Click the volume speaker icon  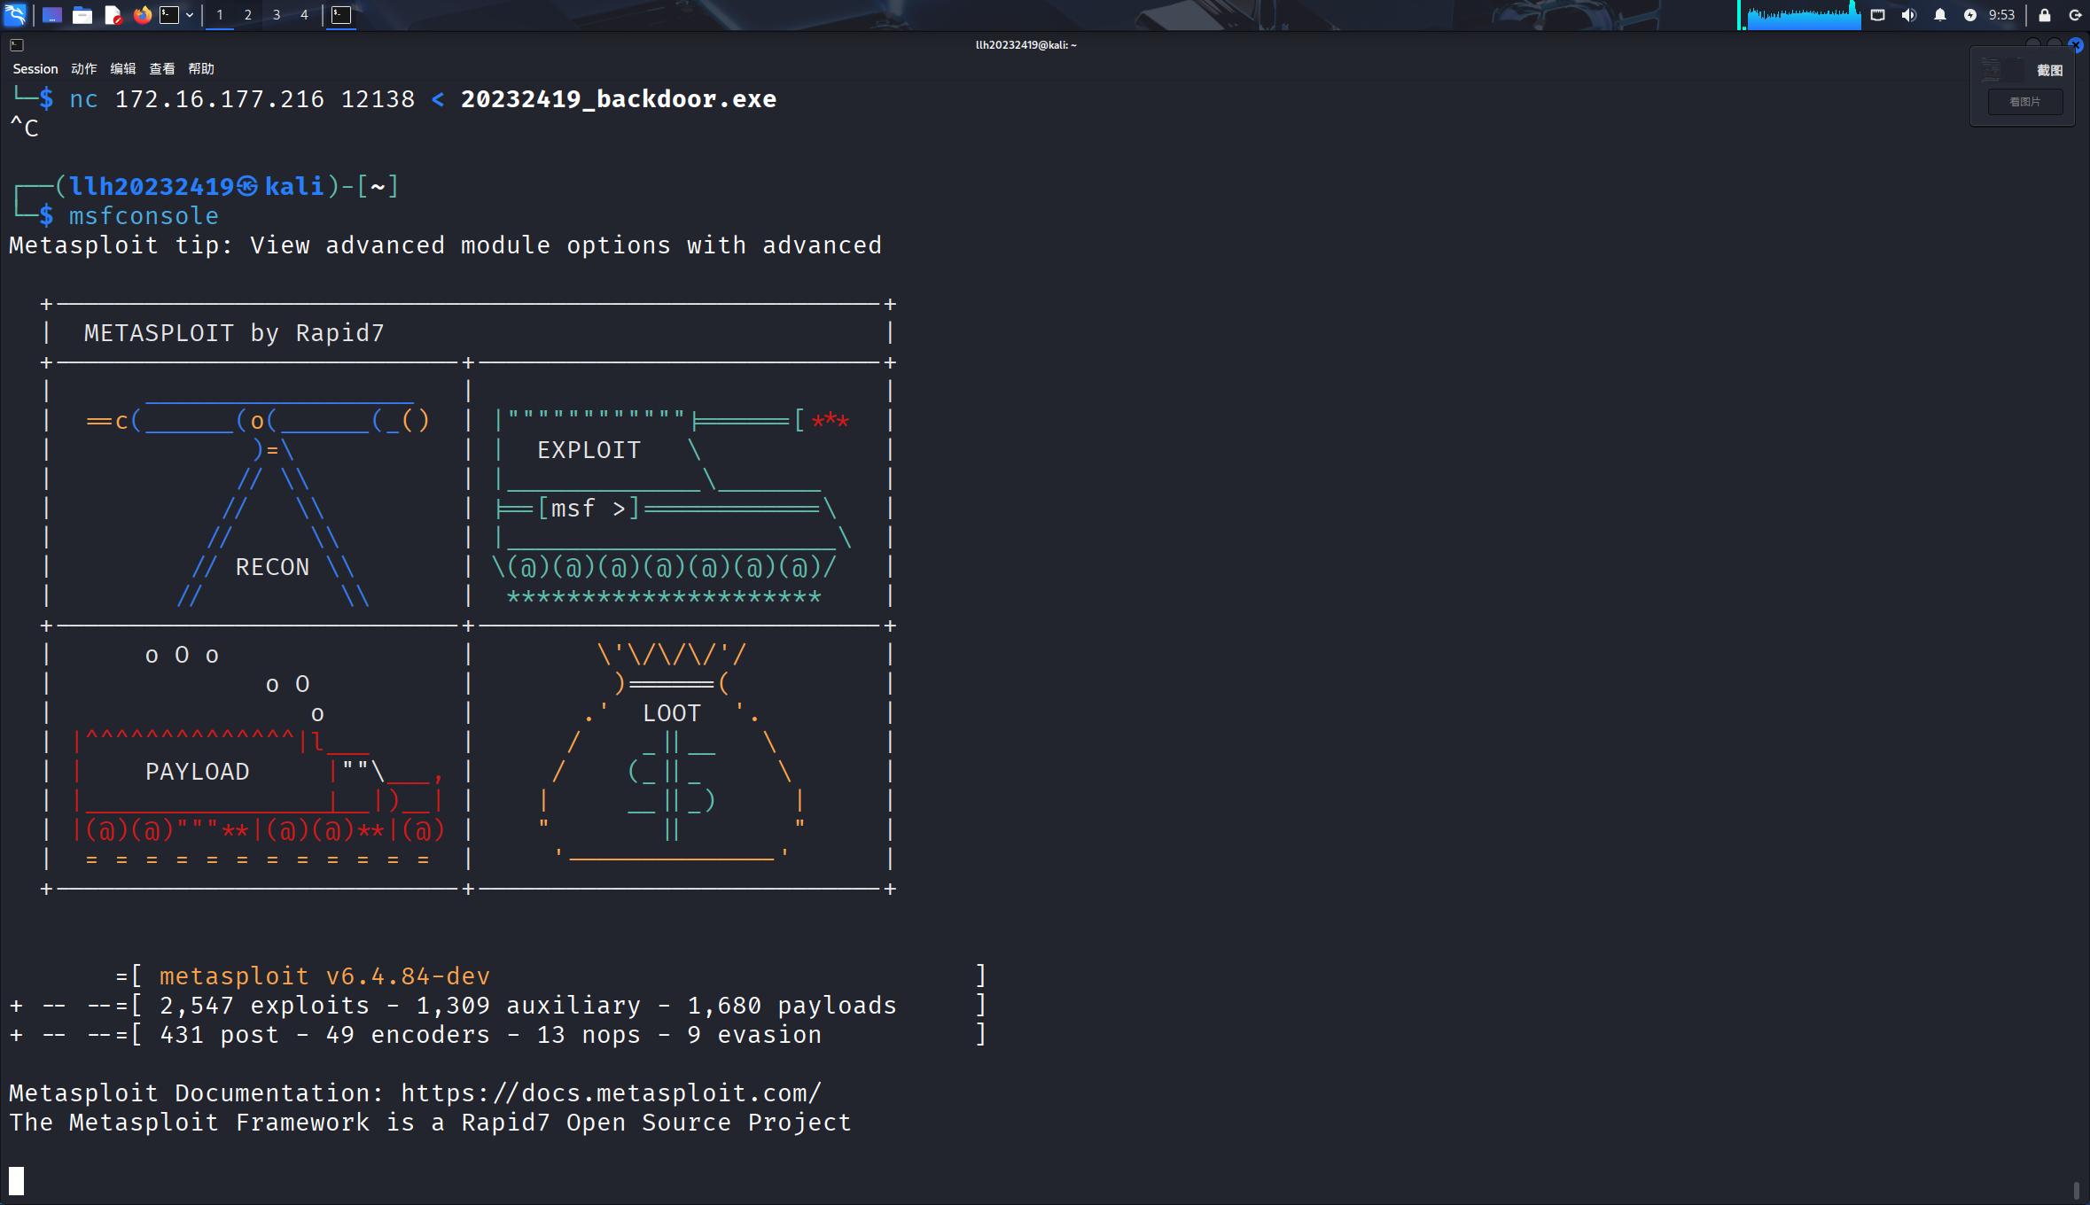point(1908,15)
